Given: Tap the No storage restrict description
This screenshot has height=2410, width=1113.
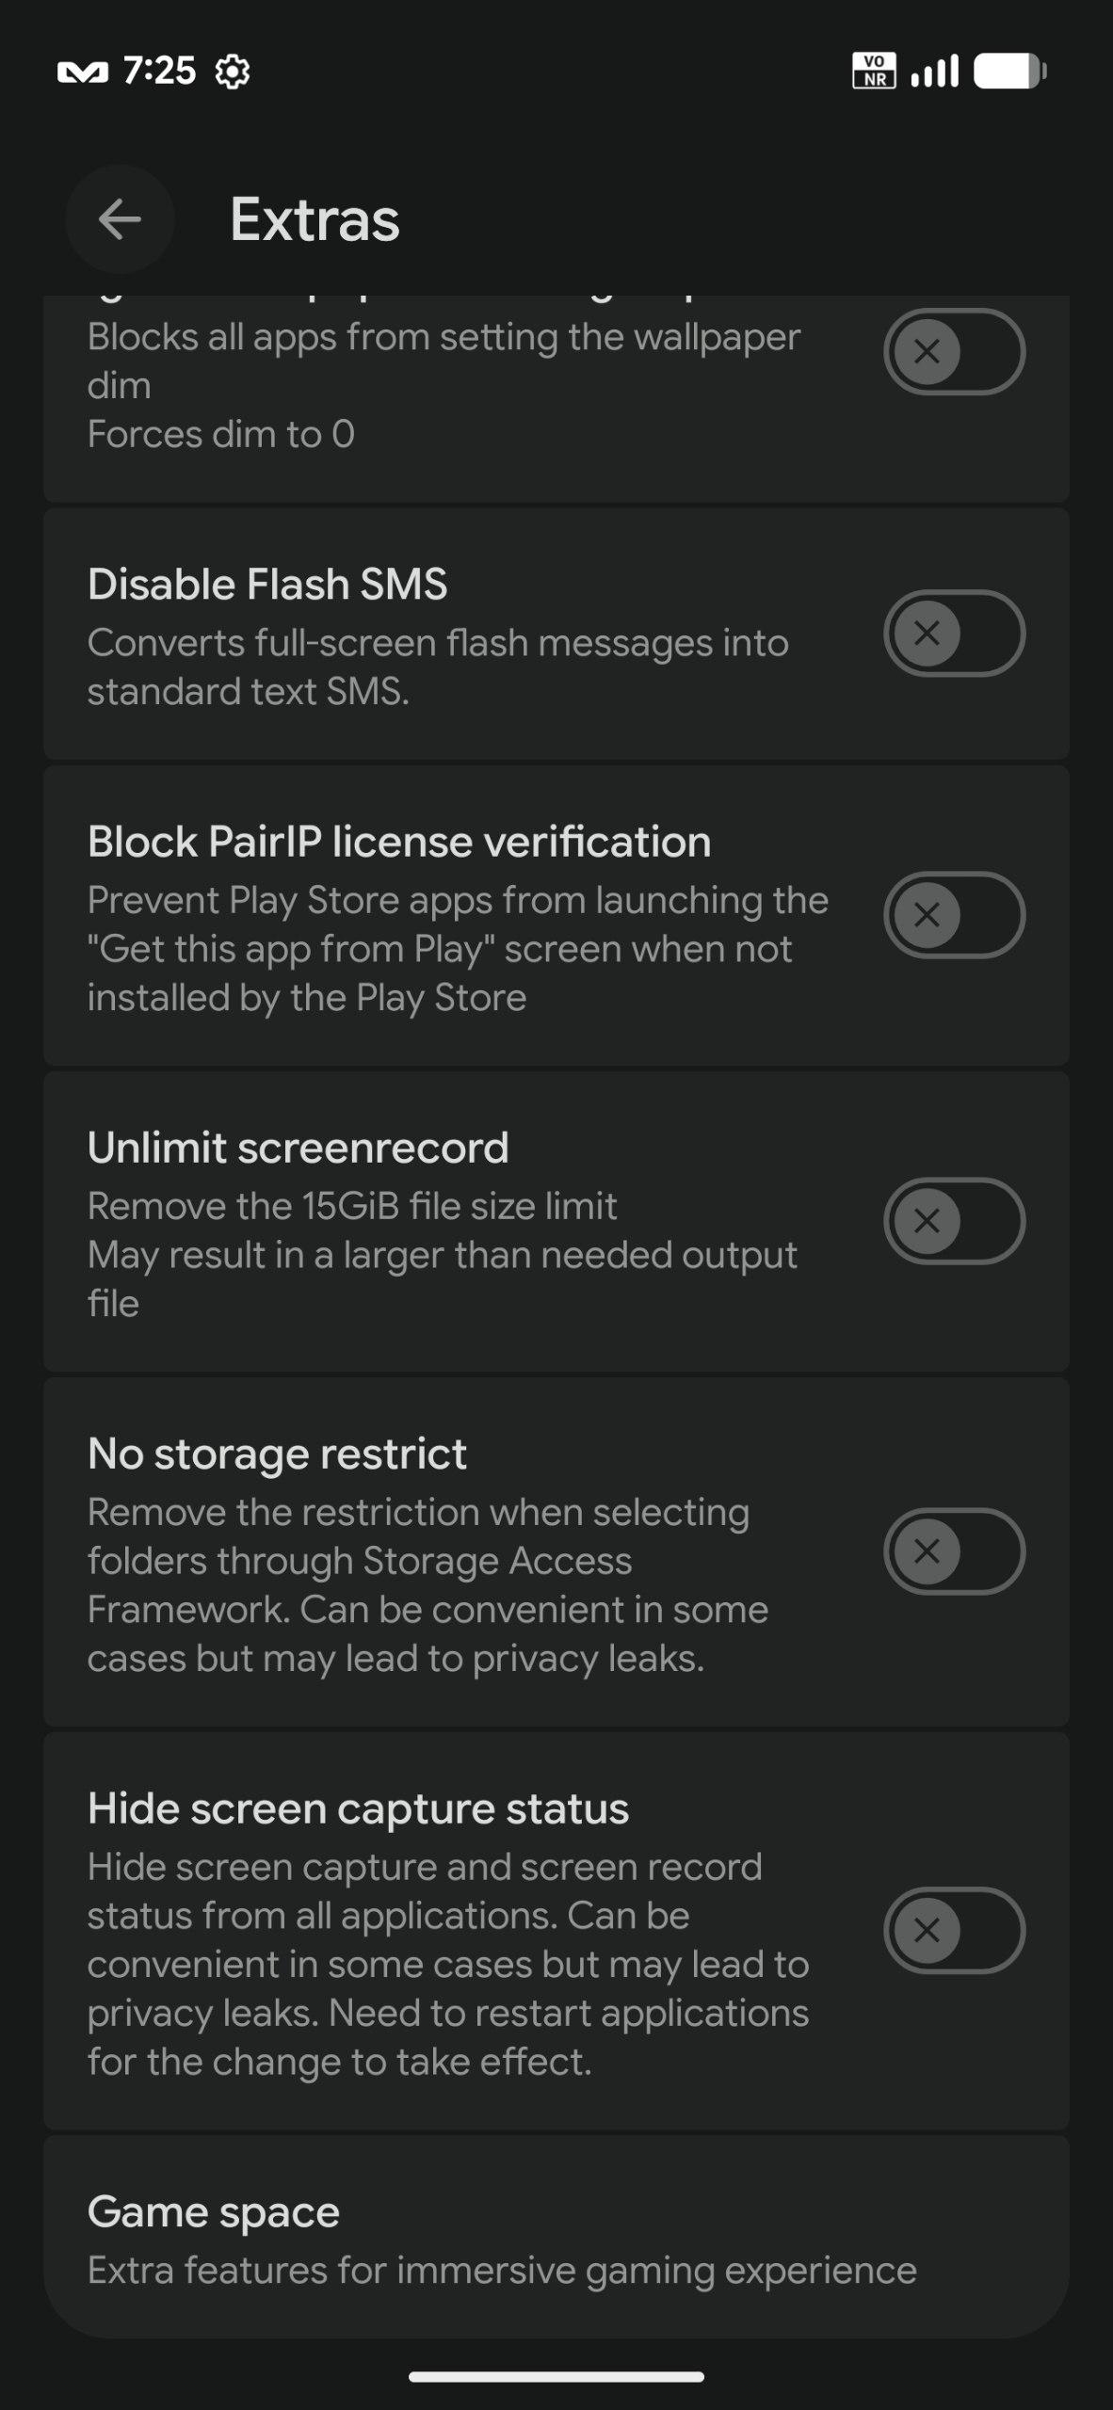Looking at the screenshot, I should (x=427, y=1584).
